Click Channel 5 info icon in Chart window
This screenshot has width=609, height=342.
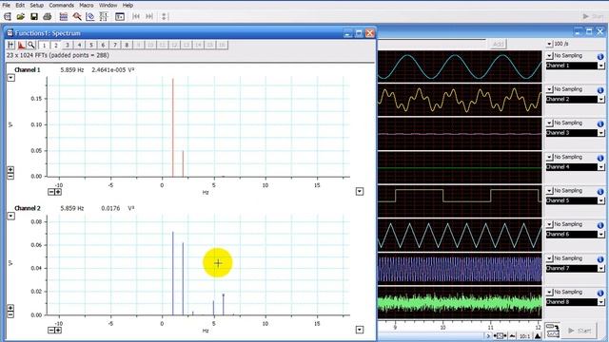tap(600, 191)
